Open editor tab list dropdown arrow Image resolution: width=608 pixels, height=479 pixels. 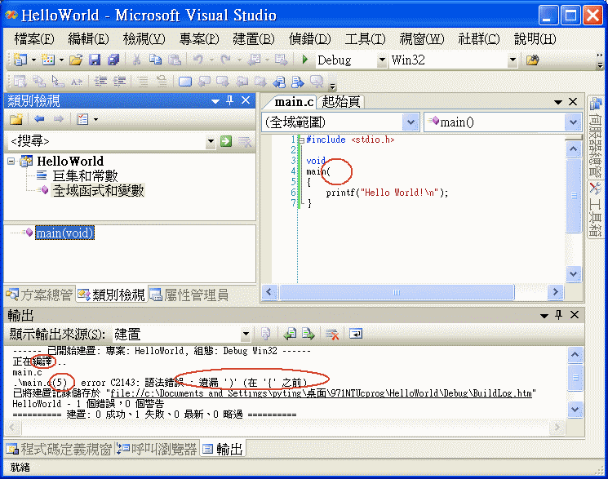pos(558,102)
